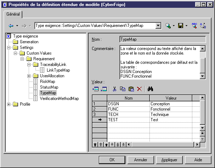Collapse the Settings tree node
The width and height of the screenshot is (215, 168).
[9, 47]
